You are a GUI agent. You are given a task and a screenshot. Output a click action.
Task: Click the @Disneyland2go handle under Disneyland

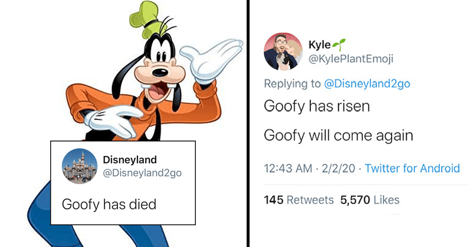pyautogui.click(x=142, y=172)
